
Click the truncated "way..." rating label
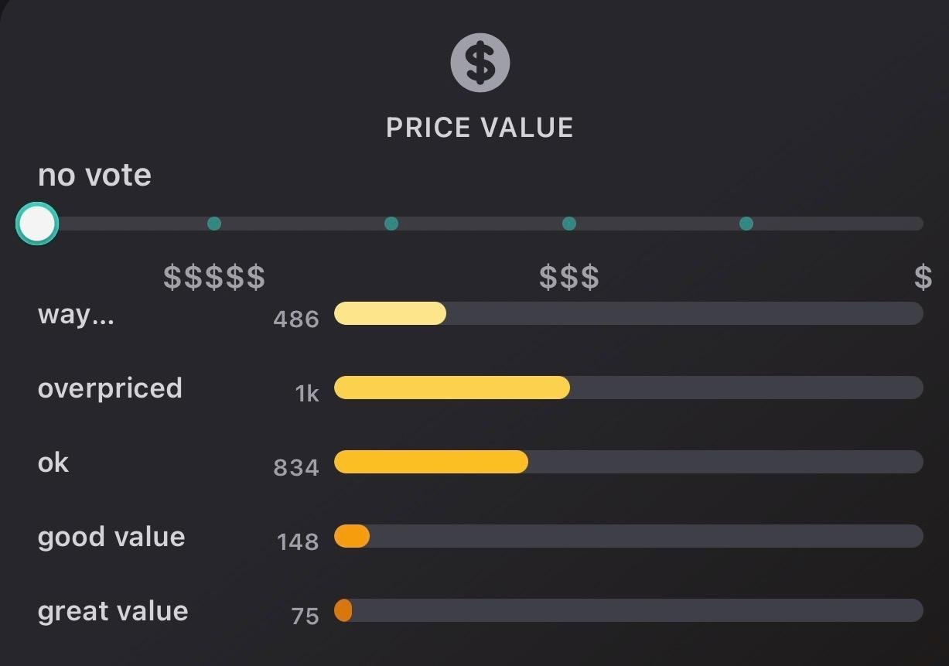click(x=76, y=315)
